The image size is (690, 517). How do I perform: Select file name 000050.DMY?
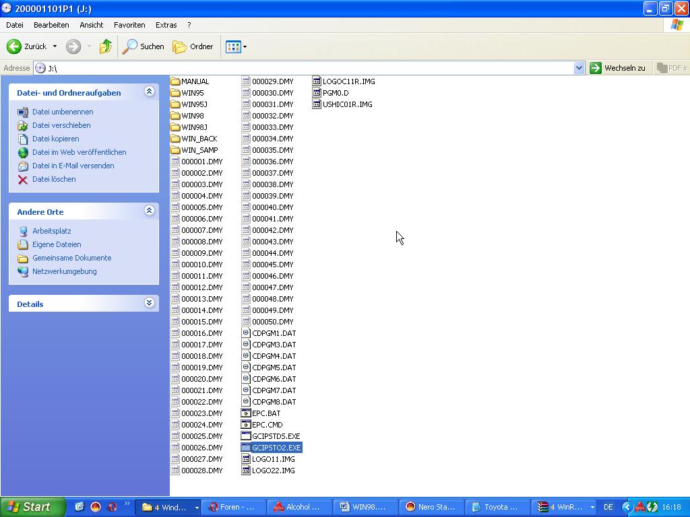coord(273,322)
